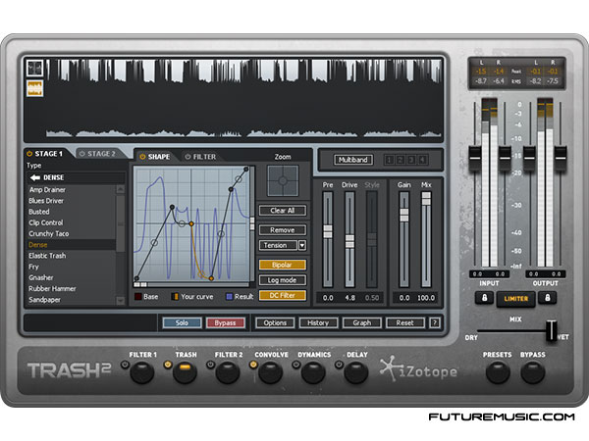Viewport: 589px width, 441px height.
Task: Click the Reset button
Action: [x=404, y=322]
